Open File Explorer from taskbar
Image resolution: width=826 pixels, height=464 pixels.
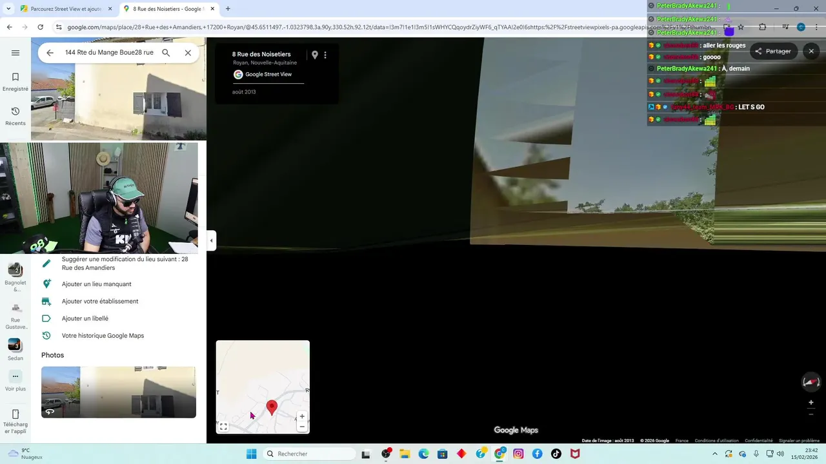405,454
